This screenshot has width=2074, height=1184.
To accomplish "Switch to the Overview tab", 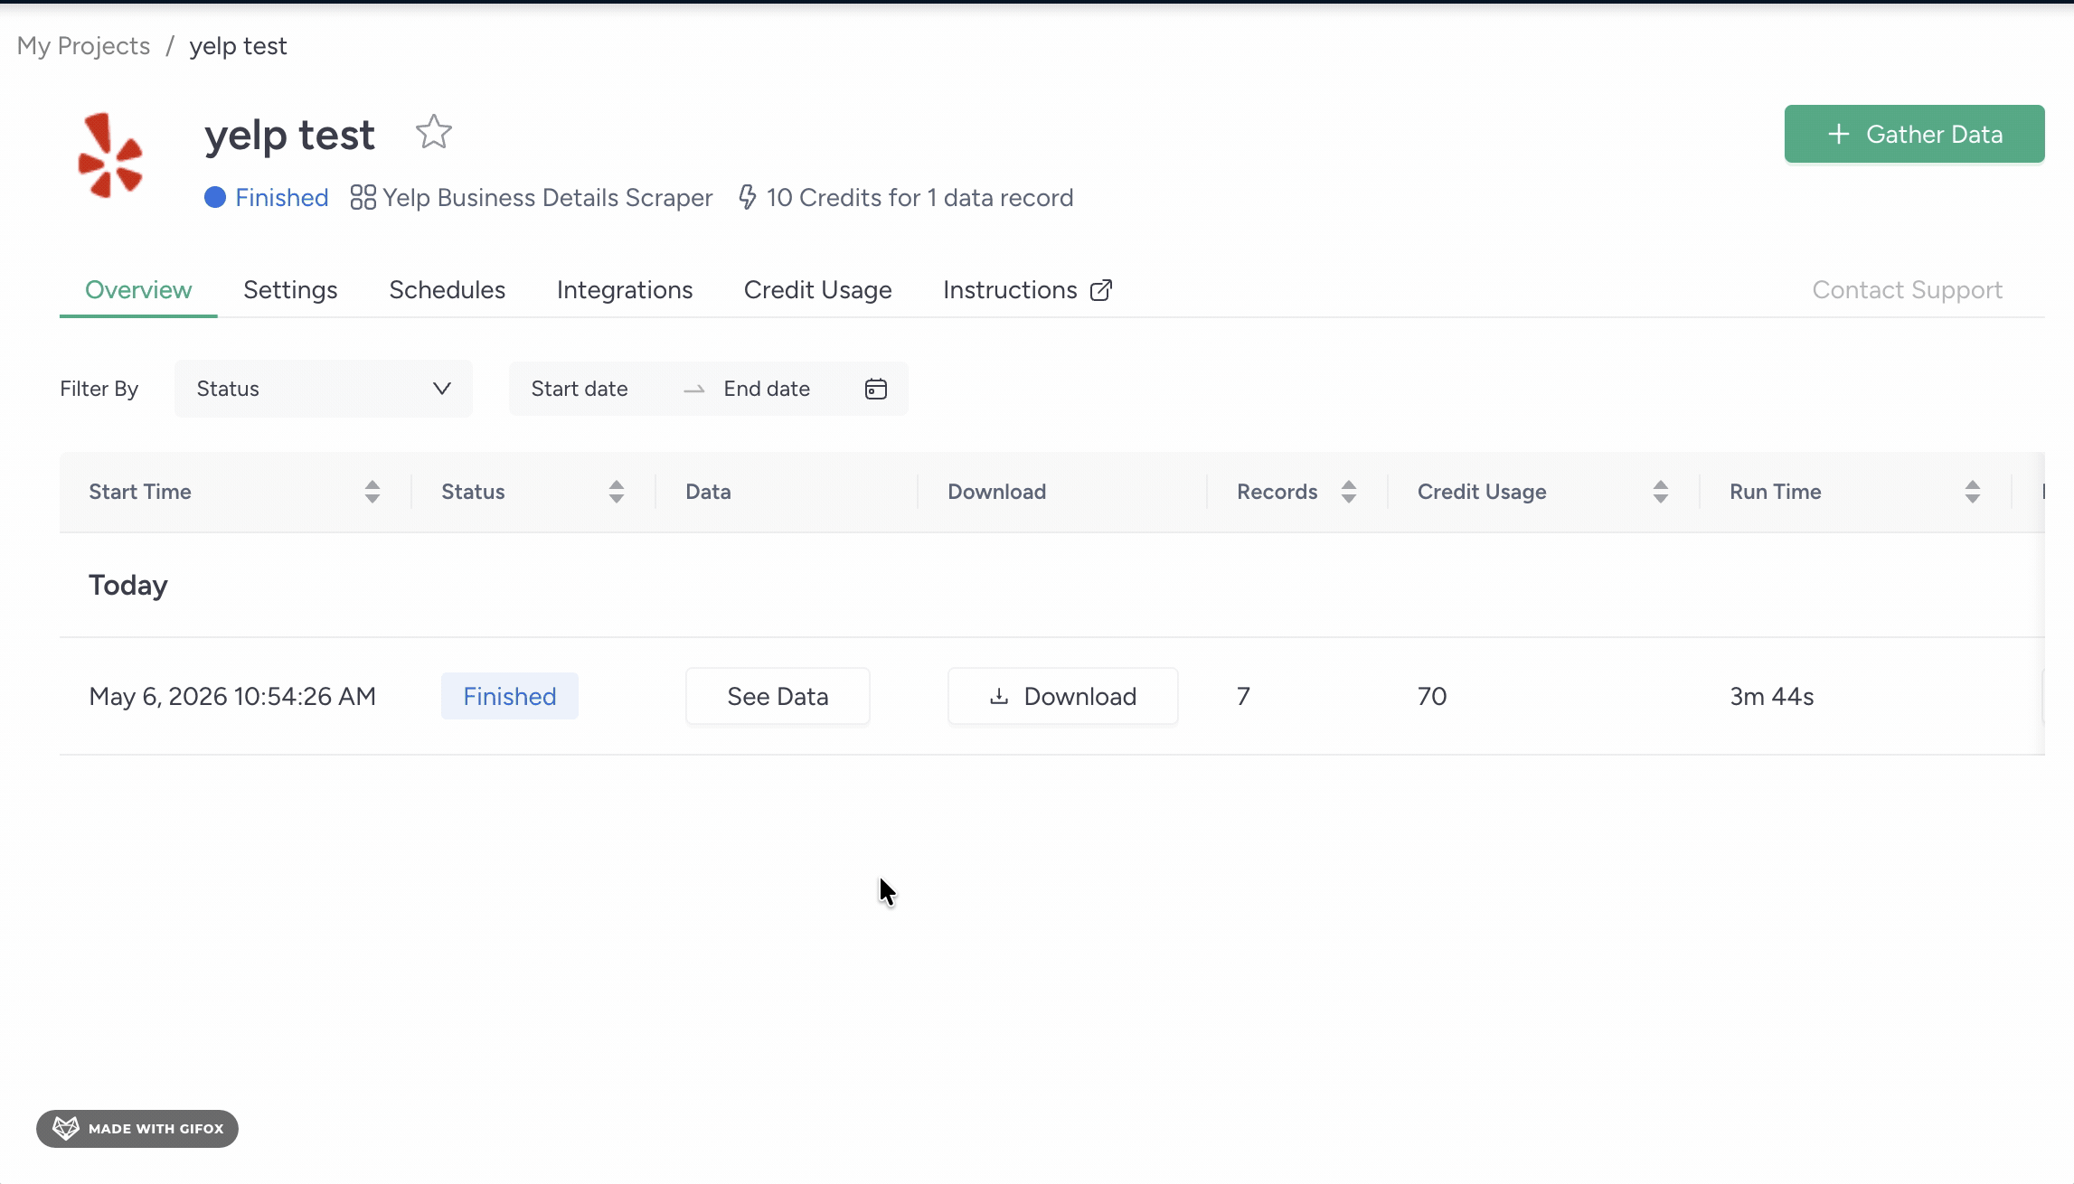I will click(138, 290).
